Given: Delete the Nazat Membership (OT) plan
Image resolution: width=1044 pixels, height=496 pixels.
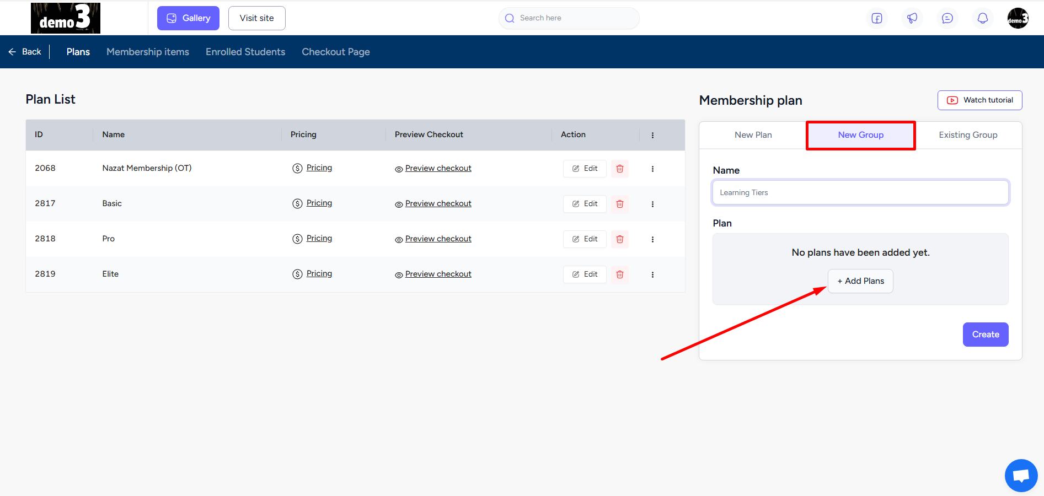Looking at the screenshot, I should [620, 169].
